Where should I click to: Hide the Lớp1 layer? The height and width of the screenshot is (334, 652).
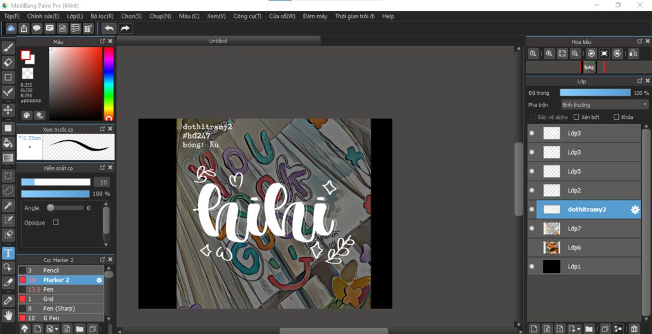(x=532, y=267)
